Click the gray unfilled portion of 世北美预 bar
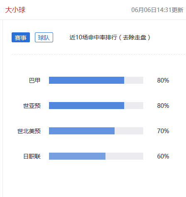The height and width of the screenshot is (197, 186). pos(129,131)
